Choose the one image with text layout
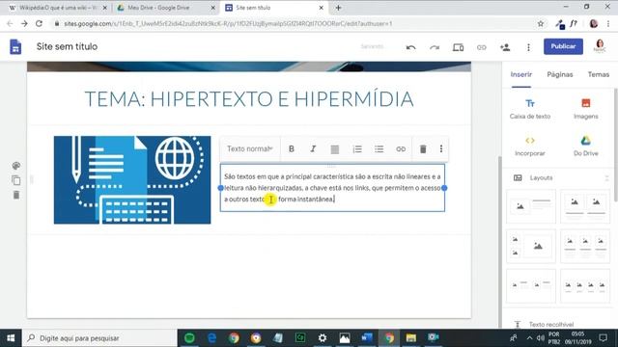 point(531,206)
